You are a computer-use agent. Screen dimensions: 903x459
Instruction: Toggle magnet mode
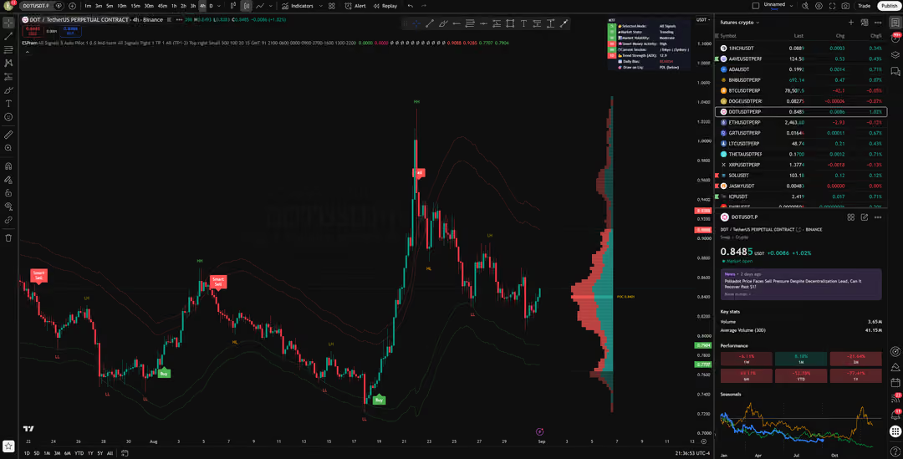click(8, 166)
